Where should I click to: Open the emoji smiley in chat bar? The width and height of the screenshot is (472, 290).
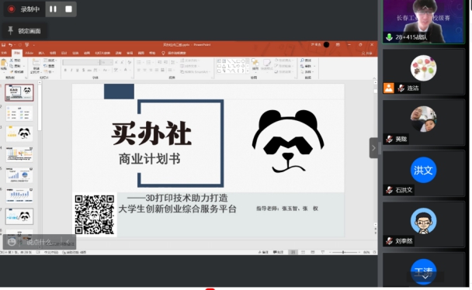click(x=12, y=242)
